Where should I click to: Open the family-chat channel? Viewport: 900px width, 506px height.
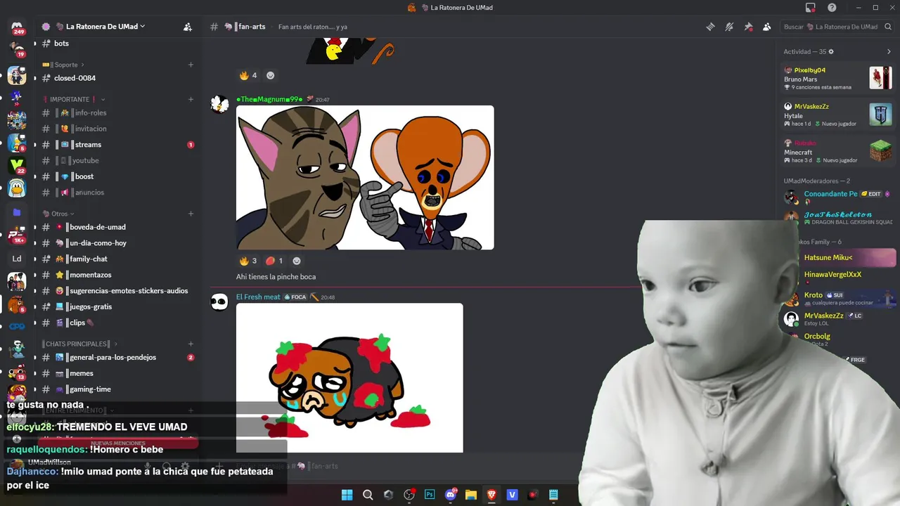pyautogui.click(x=118, y=259)
